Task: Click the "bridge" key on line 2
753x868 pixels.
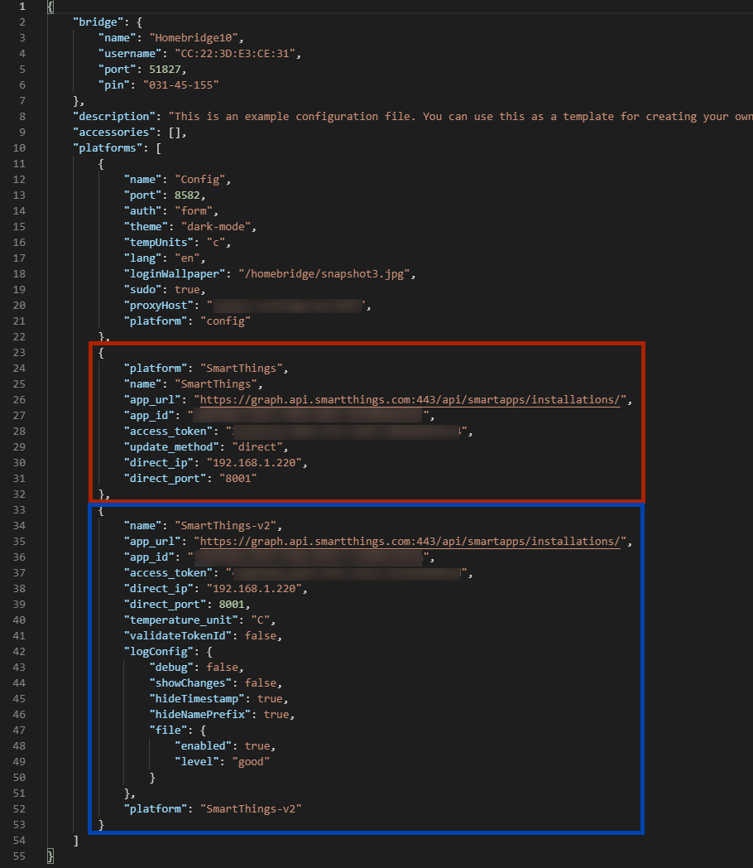Action: click(98, 22)
